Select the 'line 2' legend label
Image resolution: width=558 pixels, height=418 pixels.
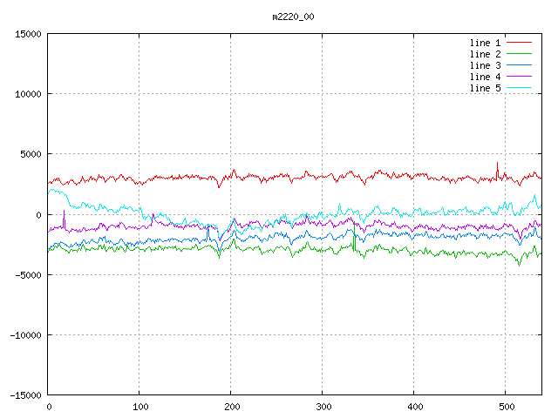(485, 54)
